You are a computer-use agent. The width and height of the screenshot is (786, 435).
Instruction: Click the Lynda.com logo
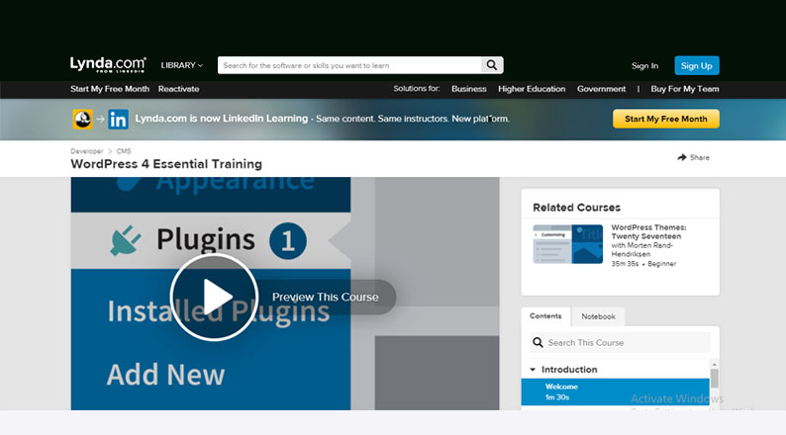coord(108,64)
